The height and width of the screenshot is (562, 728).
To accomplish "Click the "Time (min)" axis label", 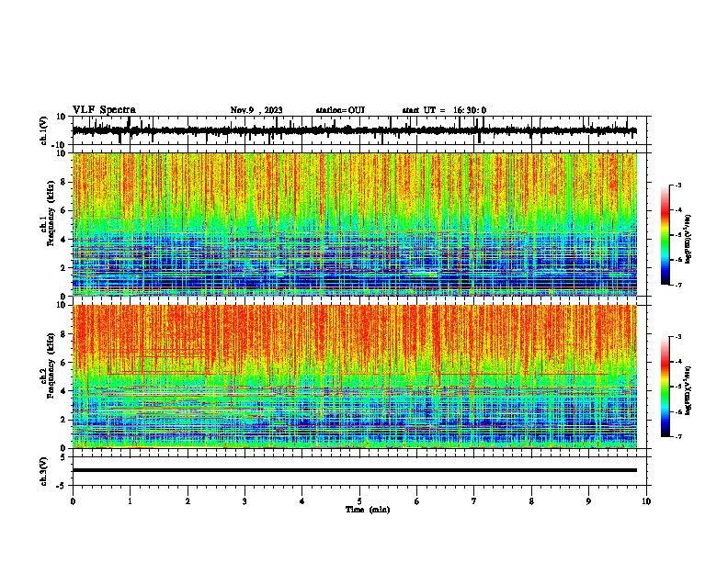I will point(368,510).
